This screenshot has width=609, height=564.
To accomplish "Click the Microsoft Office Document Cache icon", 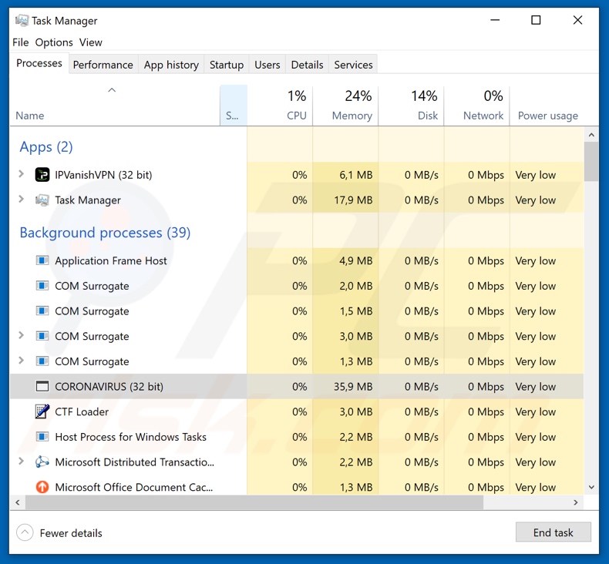I will 42,487.
